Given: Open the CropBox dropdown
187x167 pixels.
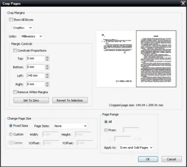Looking at the screenshot, I should [22, 28].
